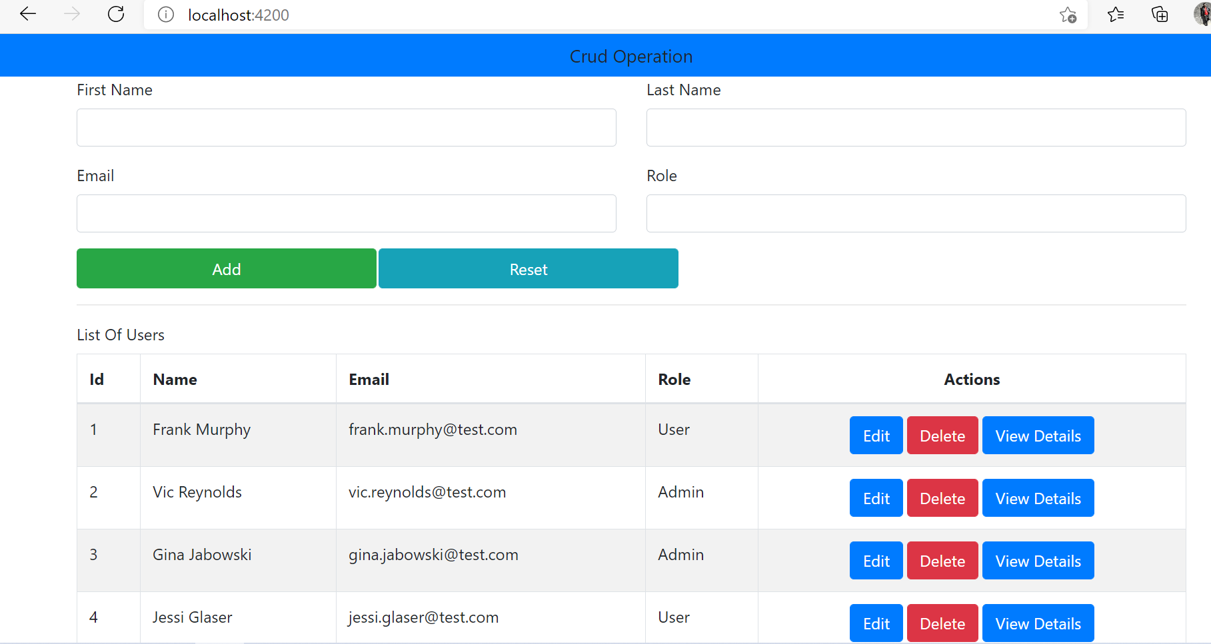The image size is (1211, 644).
Task: View Details for Vic Reynolds
Action: [x=1038, y=497]
